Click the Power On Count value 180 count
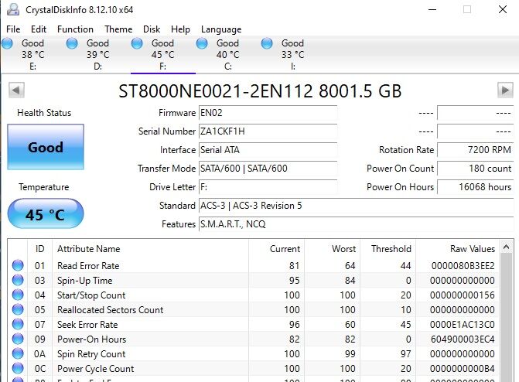The image size is (519, 382). [476, 169]
